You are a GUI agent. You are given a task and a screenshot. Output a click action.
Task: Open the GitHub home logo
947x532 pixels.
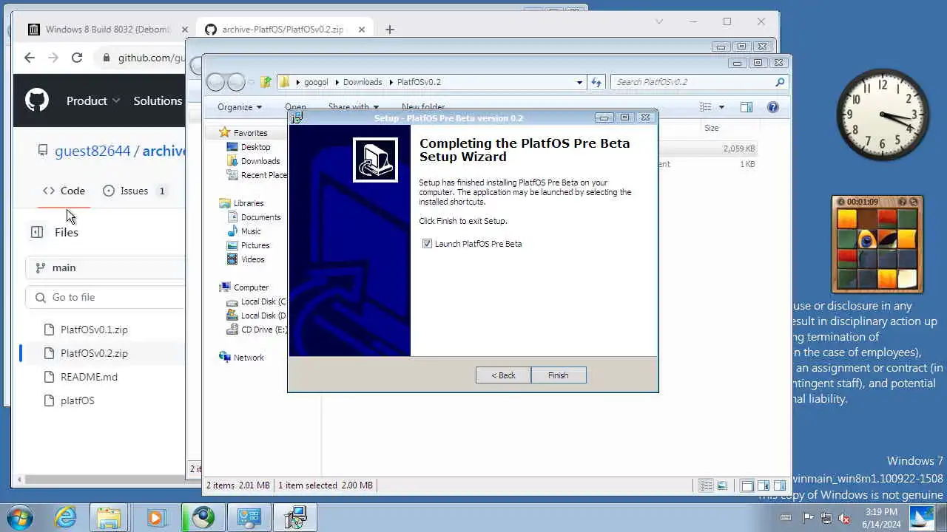(x=37, y=100)
